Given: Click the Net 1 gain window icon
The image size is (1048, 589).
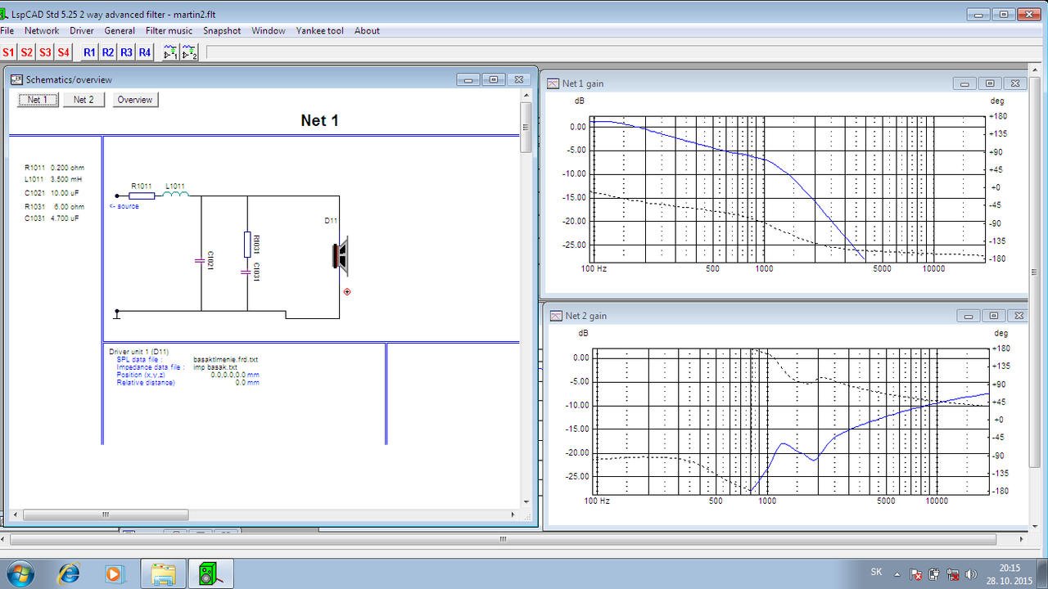Looking at the screenshot, I should [553, 83].
